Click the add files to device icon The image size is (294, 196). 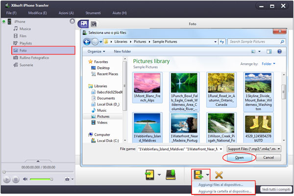click(x=197, y=174)
